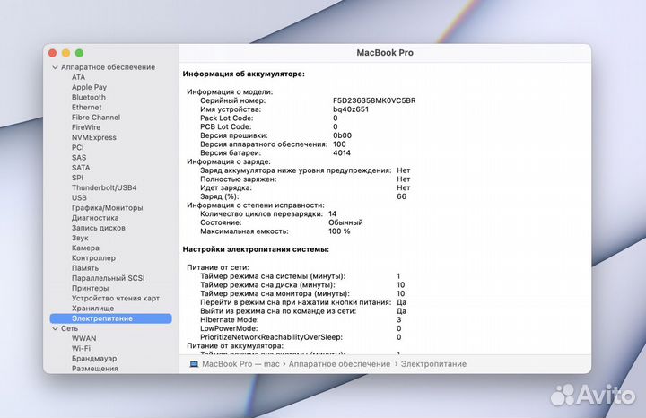Screen dimensions: 646x418
Task: Click condition value Обычный
Action: click(345, 222)
